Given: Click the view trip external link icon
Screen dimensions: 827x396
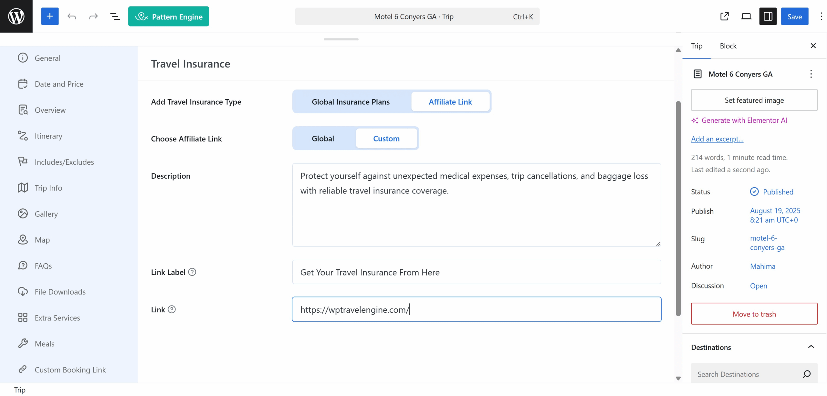Looking at the screenshot, I should tap(725, 16).
